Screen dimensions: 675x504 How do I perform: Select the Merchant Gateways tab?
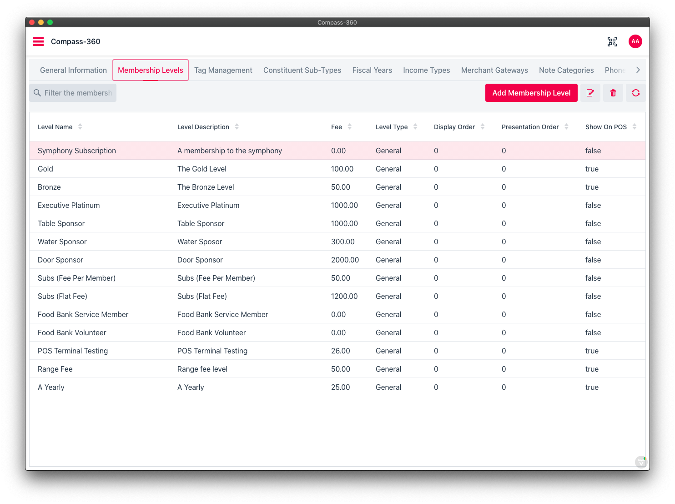coord(494,70)
